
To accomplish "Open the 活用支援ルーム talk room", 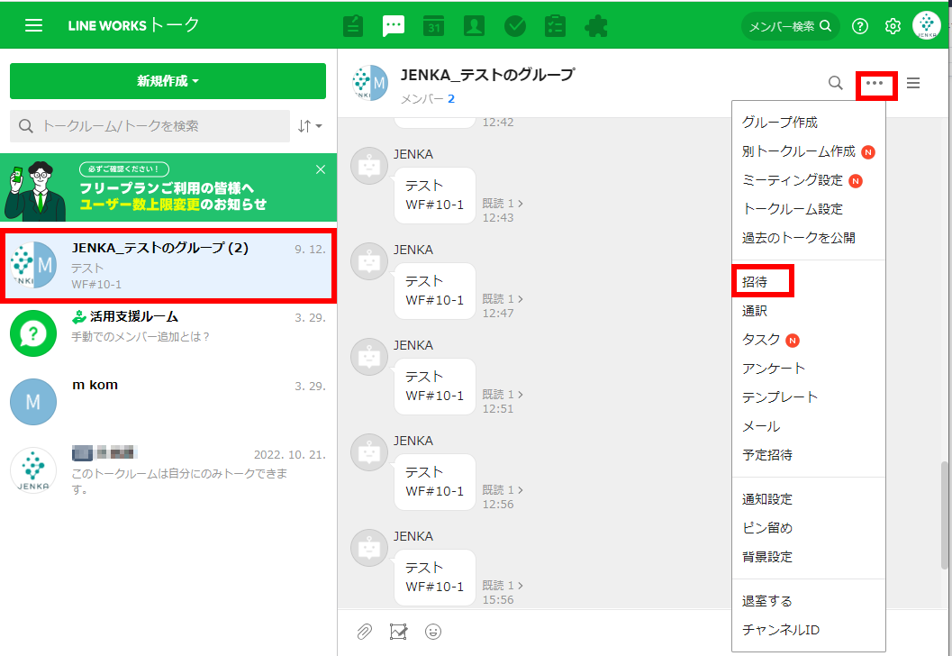I will [x=168, y=333].
